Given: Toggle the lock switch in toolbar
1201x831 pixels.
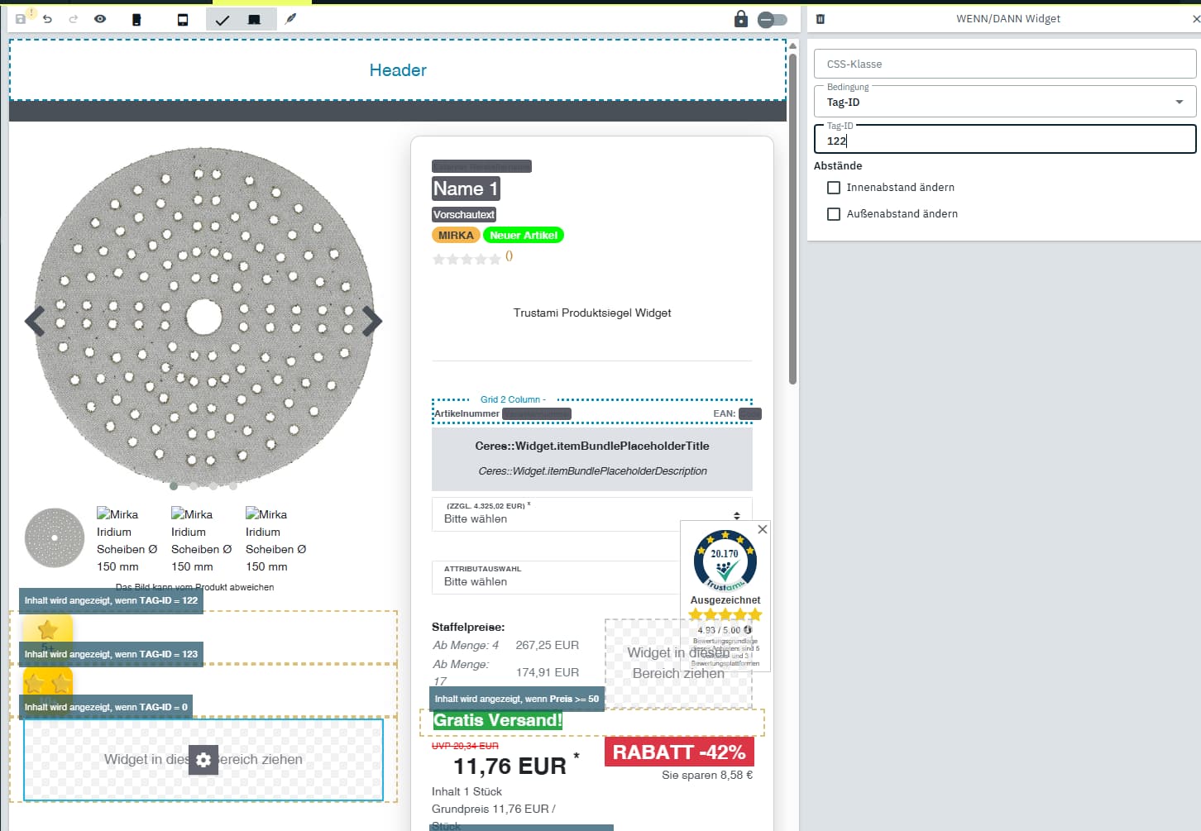Looking at the screenshot, I should point(773,19).
